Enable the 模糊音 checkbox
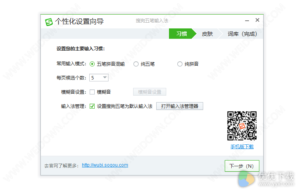Viewport: 304px width, 192px height. [x=92, y=92]
